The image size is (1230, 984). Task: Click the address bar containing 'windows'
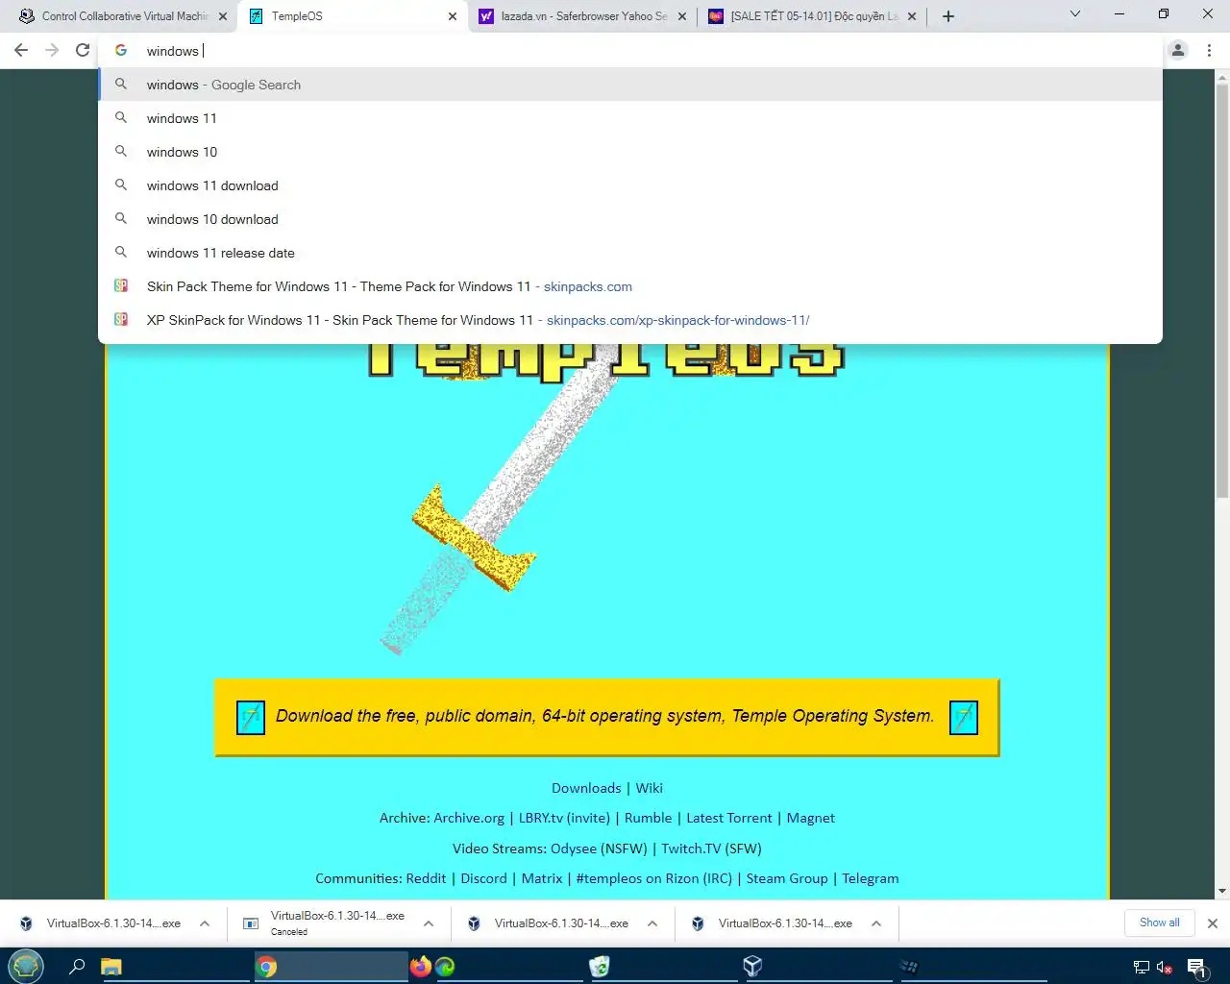click(630, 51)
